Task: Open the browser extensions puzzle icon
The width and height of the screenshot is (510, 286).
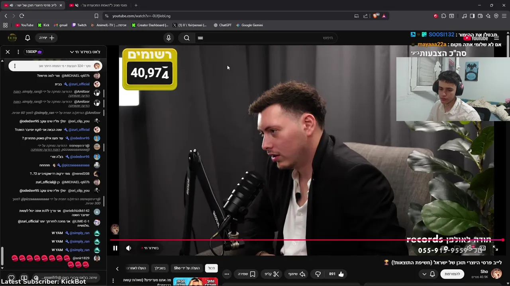Action: [x=444, y=16]
